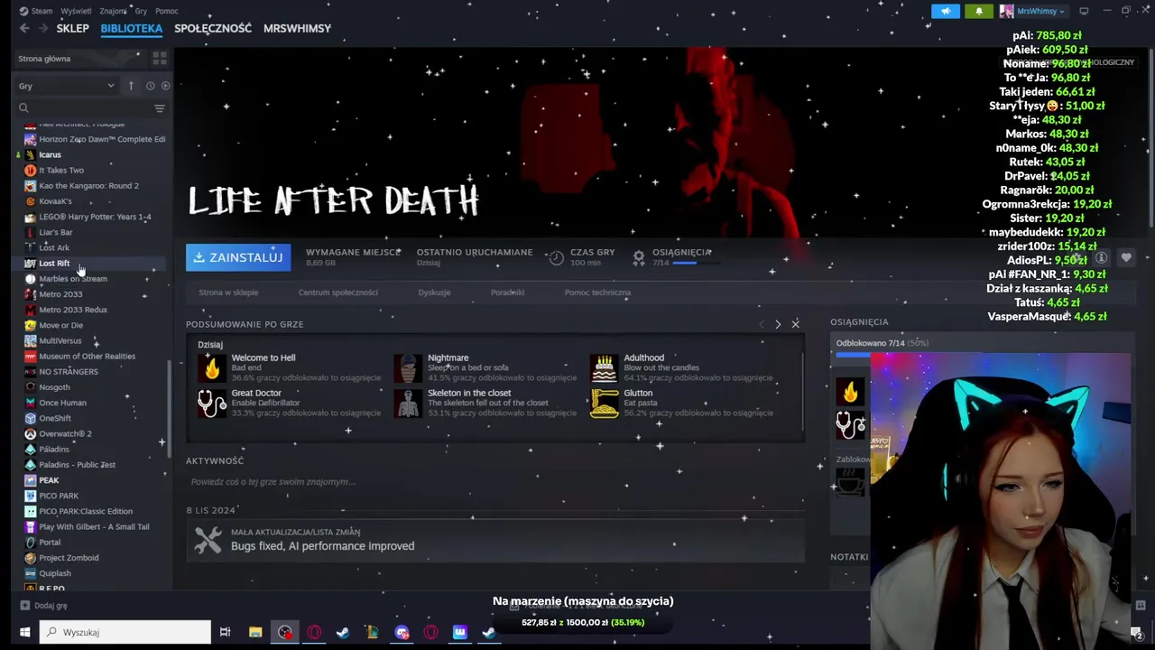Open Big Picture mode monitor icon
The width and height of the screenshot is (1155, 650).
1084,11
